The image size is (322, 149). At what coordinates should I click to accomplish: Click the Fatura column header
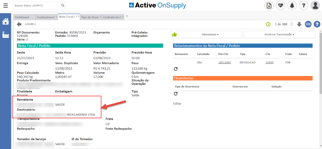tap(303, 54)
